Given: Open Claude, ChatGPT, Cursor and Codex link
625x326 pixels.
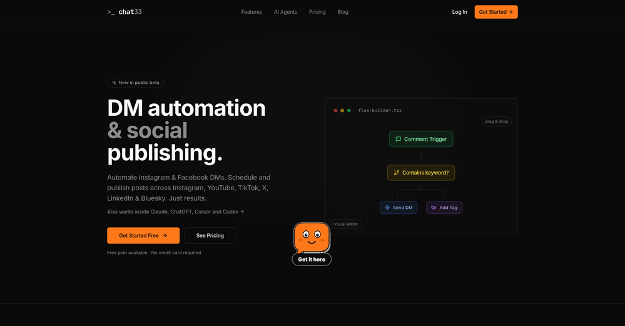Looking at the screenshot, I should tap(175, 211).
